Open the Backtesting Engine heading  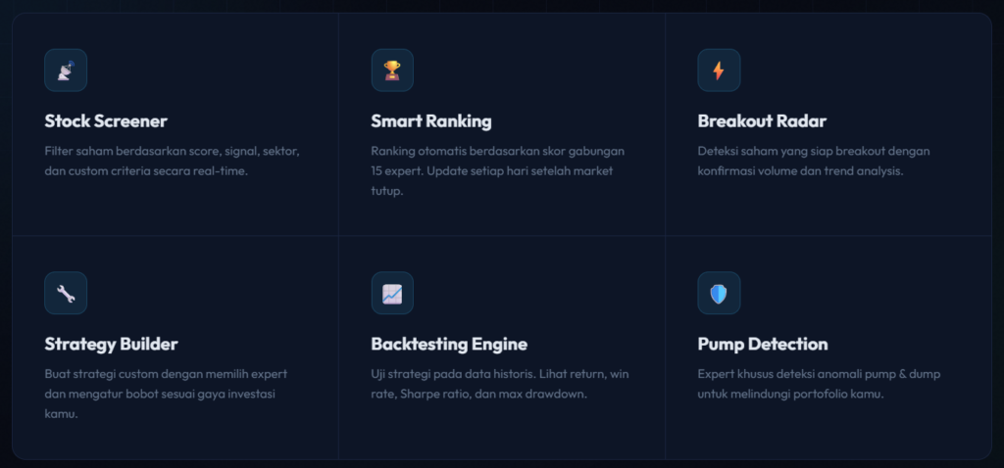tap(449, 345)
